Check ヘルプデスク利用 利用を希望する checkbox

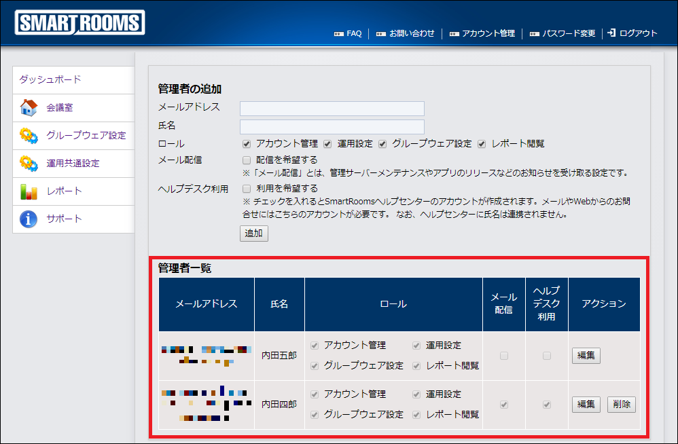[x=247, y=189]
